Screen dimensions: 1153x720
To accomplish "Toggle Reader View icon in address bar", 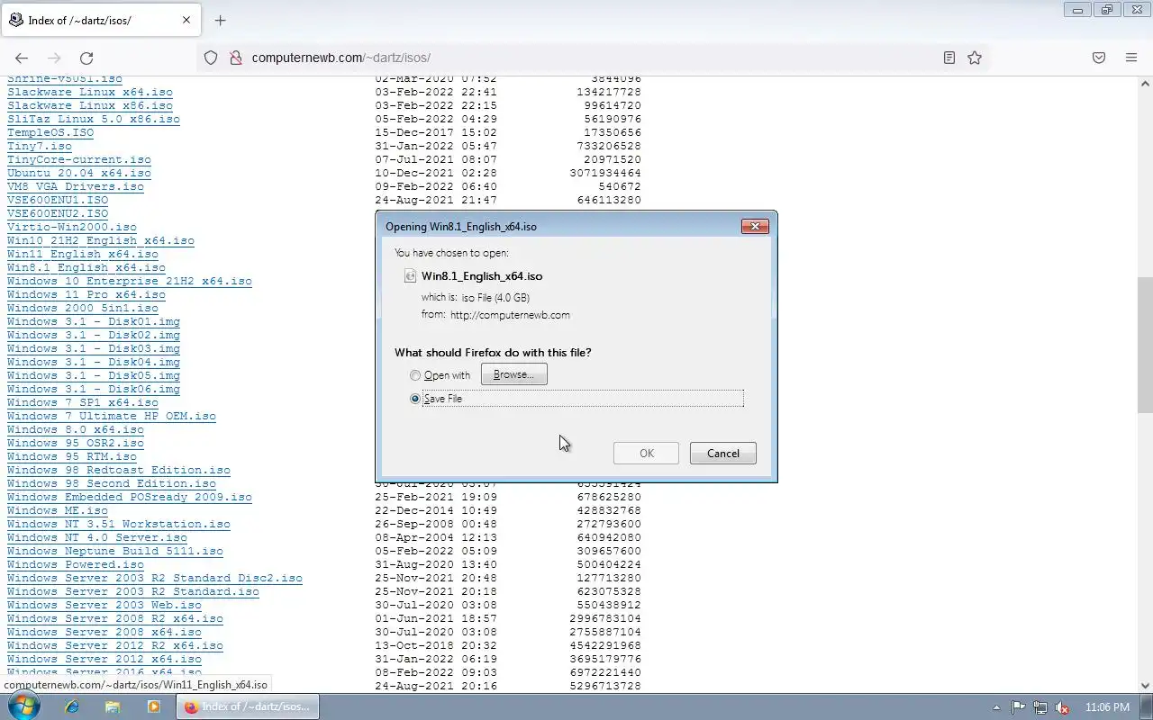I will tap(949, 58).
